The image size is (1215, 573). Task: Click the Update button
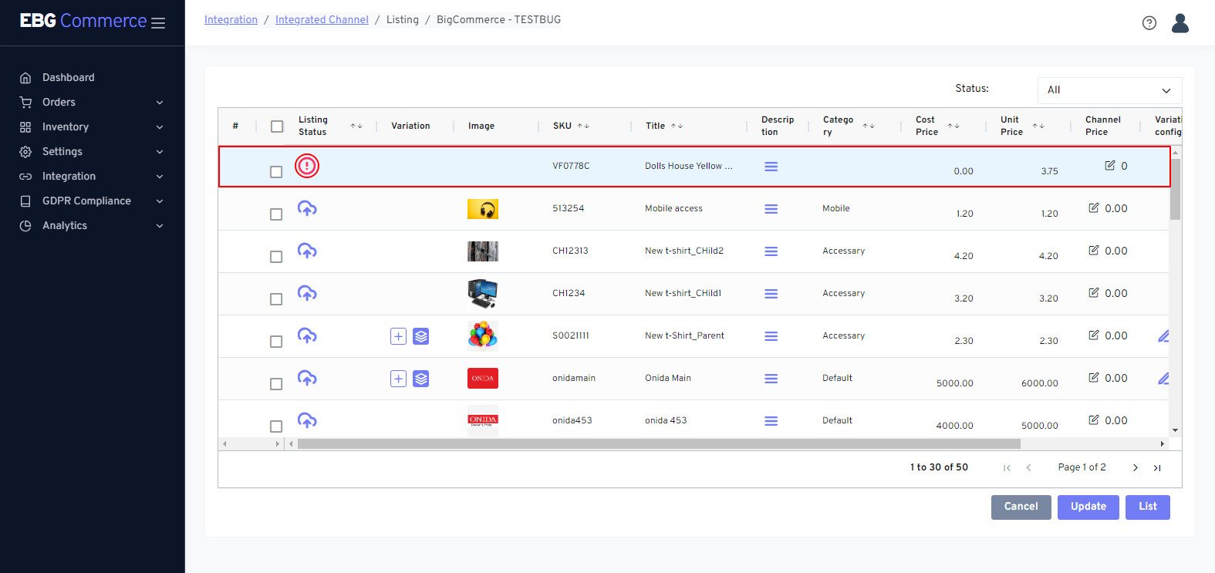click(x=1088, y=507)
